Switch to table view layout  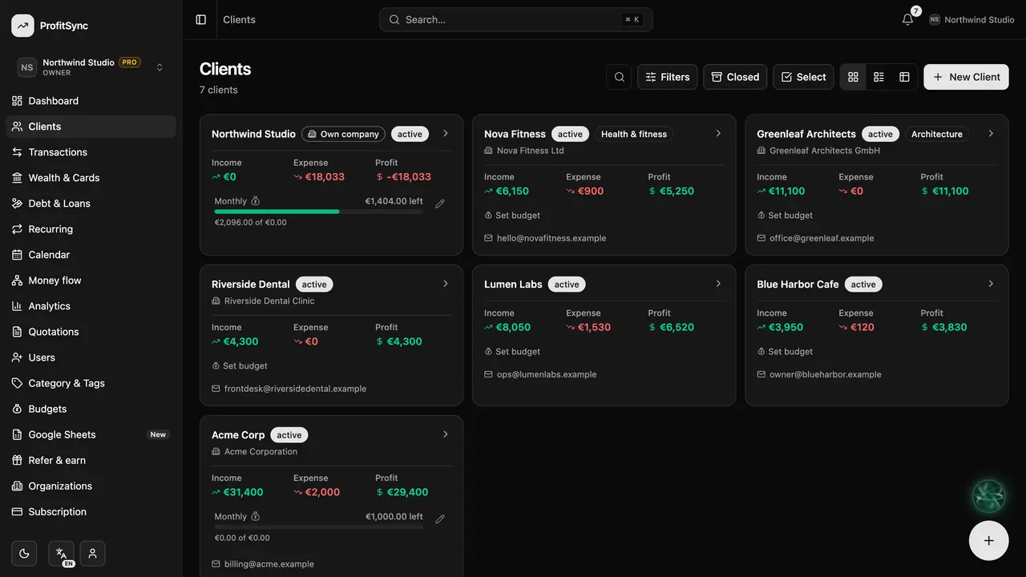pyautogui.click(x=904, y=77)
